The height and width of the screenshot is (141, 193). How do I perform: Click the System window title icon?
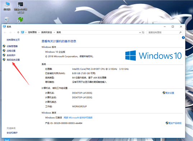(4, 27)
